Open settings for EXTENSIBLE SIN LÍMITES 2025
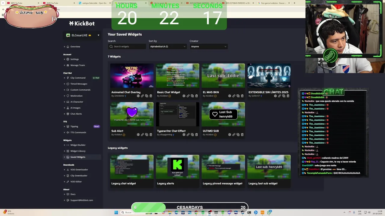This screenshot has width=385, height=216. pos(275,96)
